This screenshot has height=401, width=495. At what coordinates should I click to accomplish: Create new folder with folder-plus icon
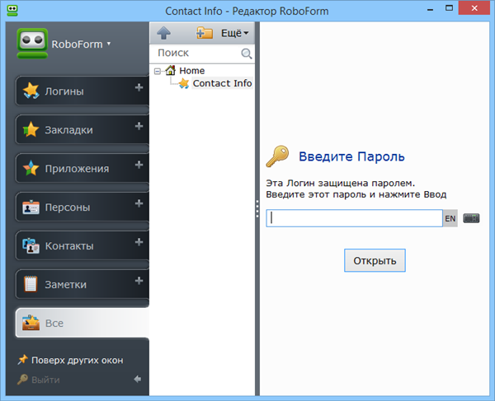205,33
